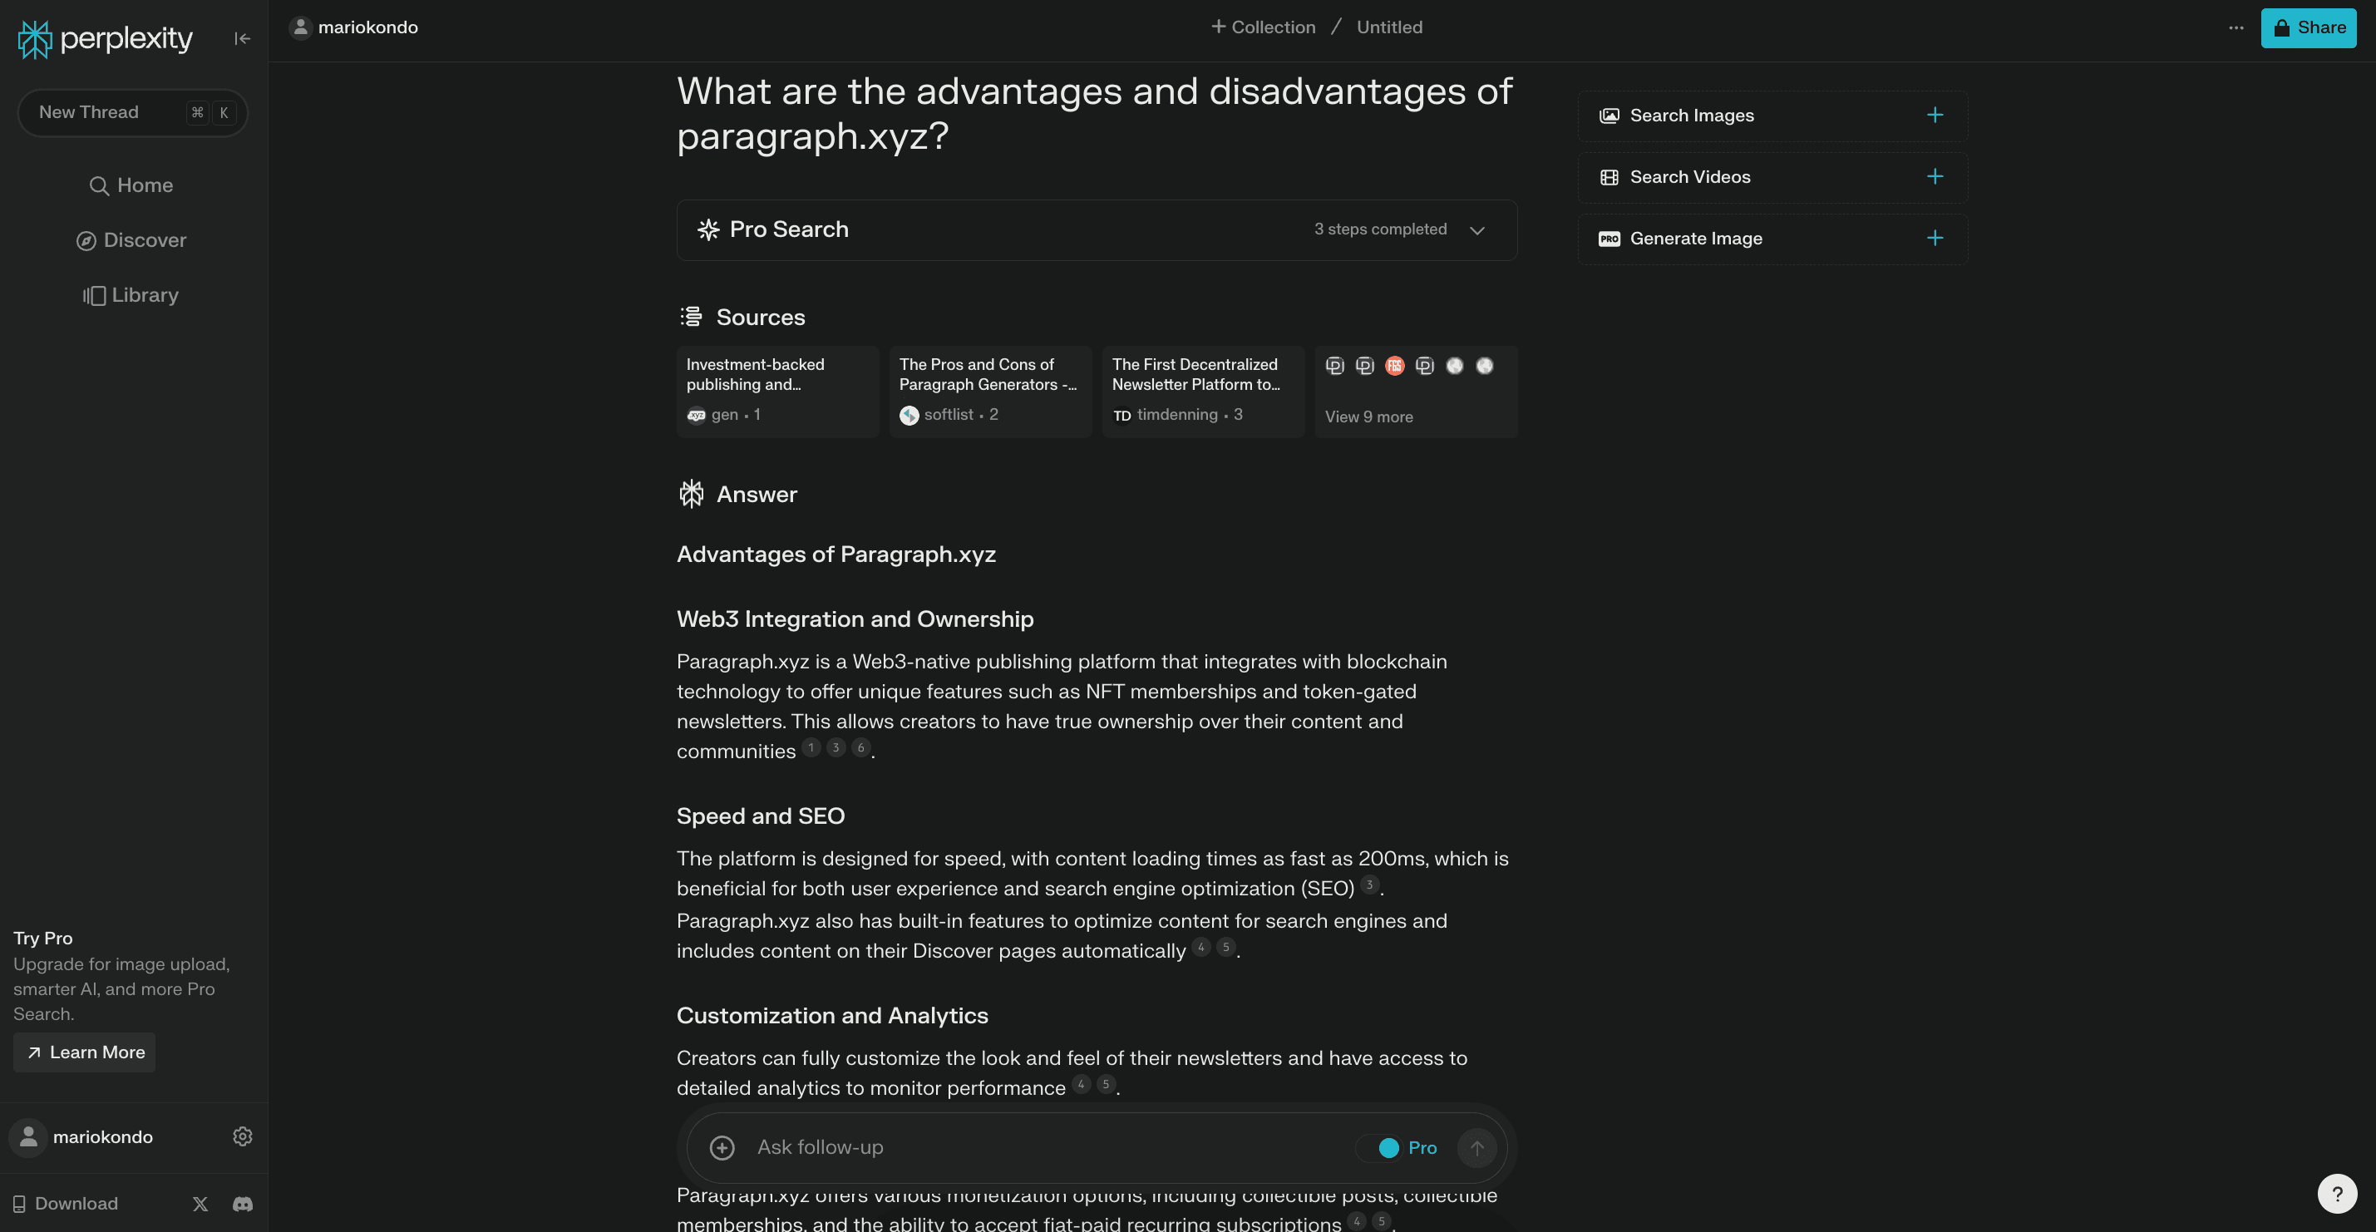This screenshot has width=2376, height=1232.
Task: Click the Share button
Action: click(2309, 27)
